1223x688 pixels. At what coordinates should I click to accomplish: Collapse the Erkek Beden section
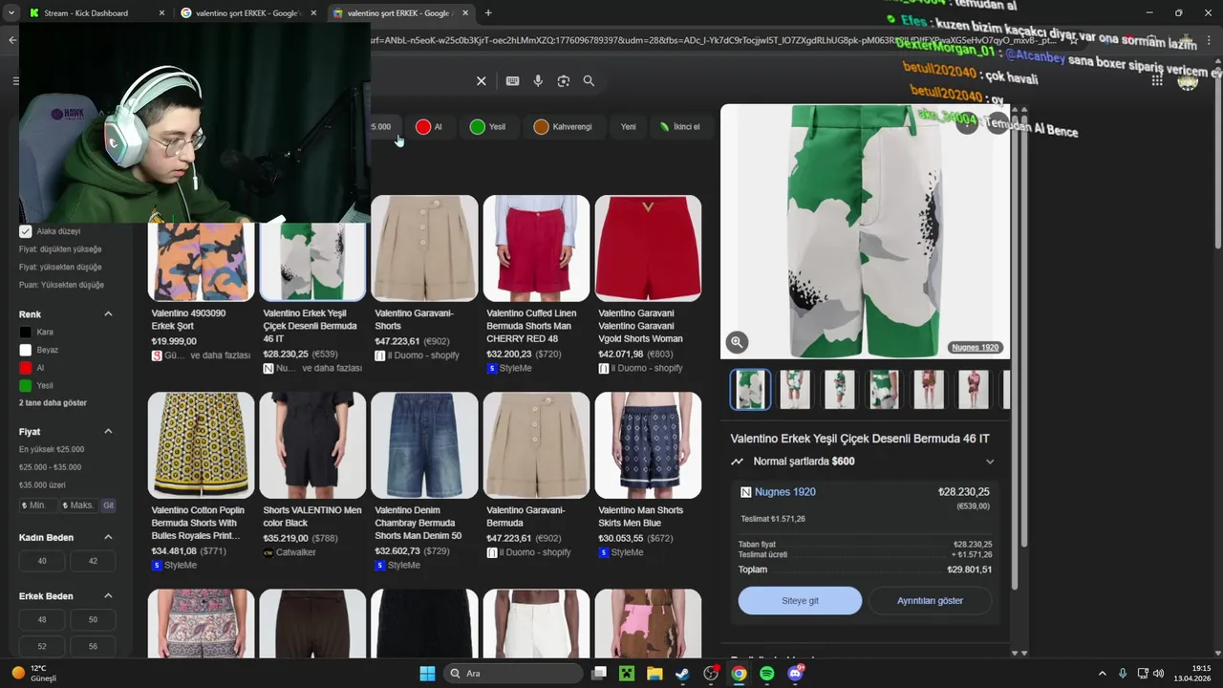click(108, 596)
